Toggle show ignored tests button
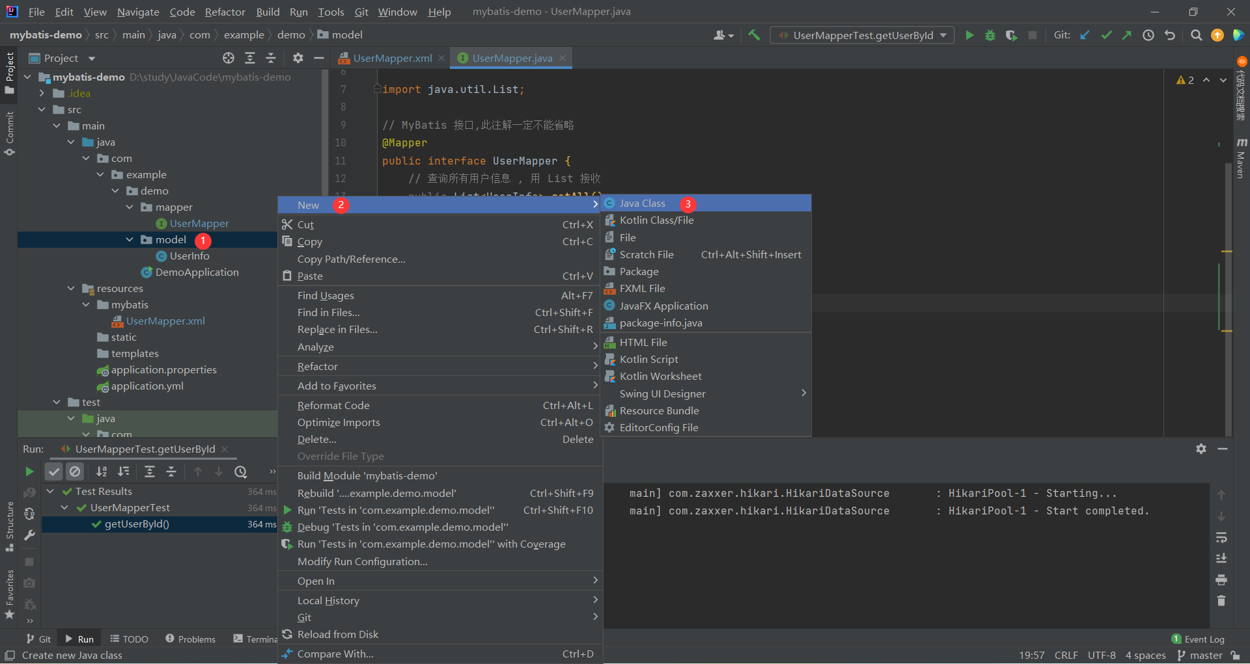Screen dimensions: 1250x664 click(76, 471)
